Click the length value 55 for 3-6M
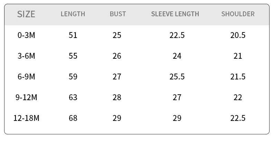This screenshot has height=143, width=273. point(73,56)
